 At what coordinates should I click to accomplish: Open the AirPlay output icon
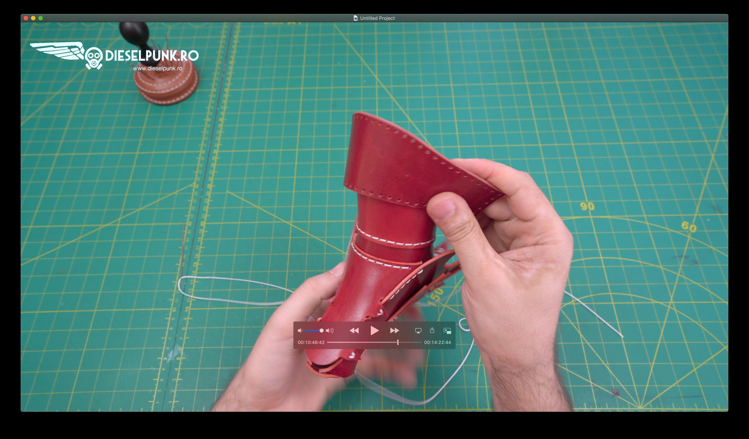[418, 331]
